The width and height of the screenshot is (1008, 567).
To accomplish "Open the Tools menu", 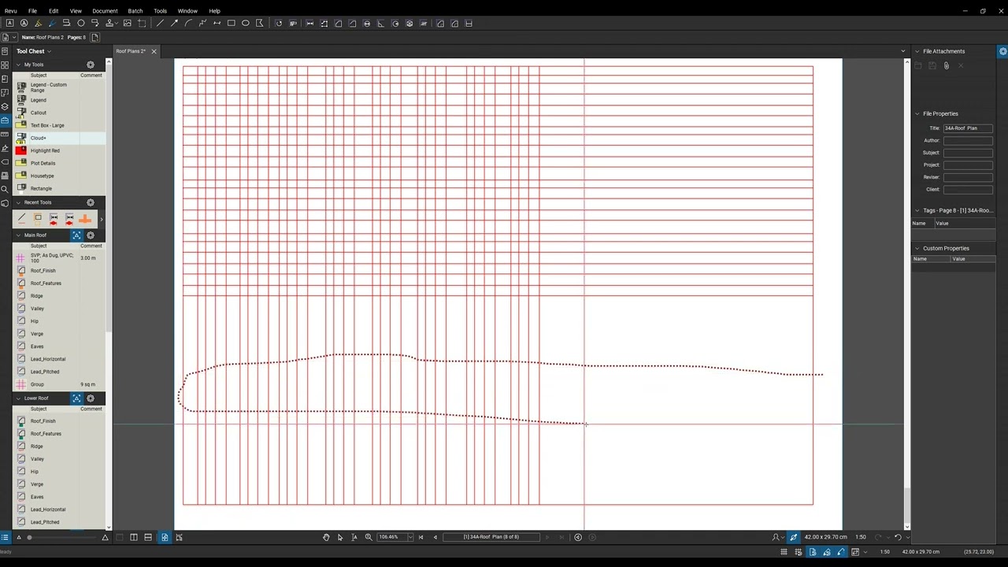I will coord(160,11).
